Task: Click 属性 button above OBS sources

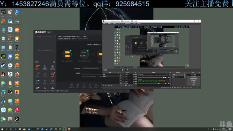Action: pos(123,70)
